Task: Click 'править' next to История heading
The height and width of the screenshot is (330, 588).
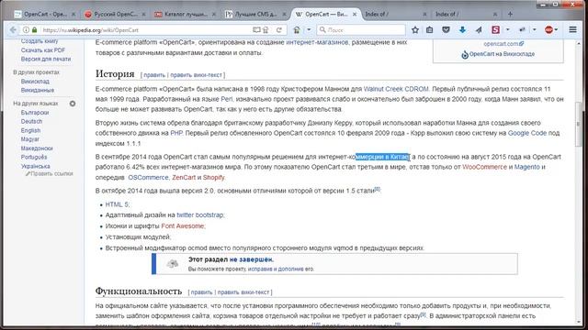Action: coord(154,75)
